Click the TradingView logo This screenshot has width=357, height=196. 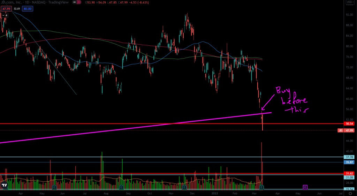[4, 185]
